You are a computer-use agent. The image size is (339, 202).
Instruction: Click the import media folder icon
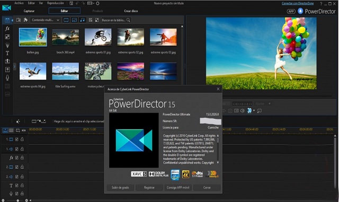click(19, 20)
